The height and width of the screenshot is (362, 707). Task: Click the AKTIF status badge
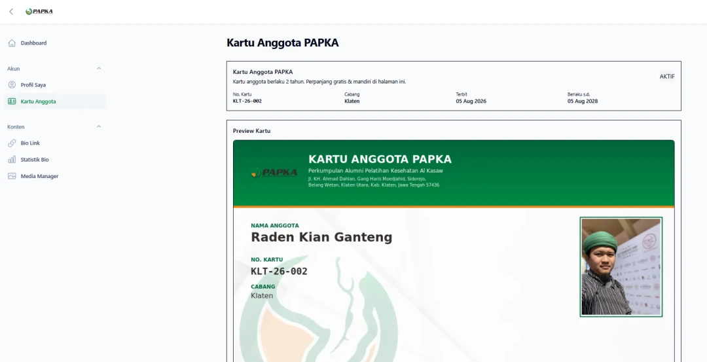point(667,76)
